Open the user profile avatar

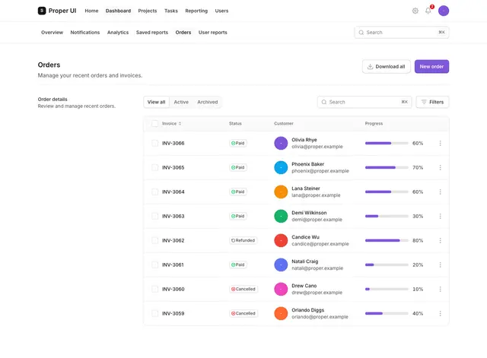444,11
